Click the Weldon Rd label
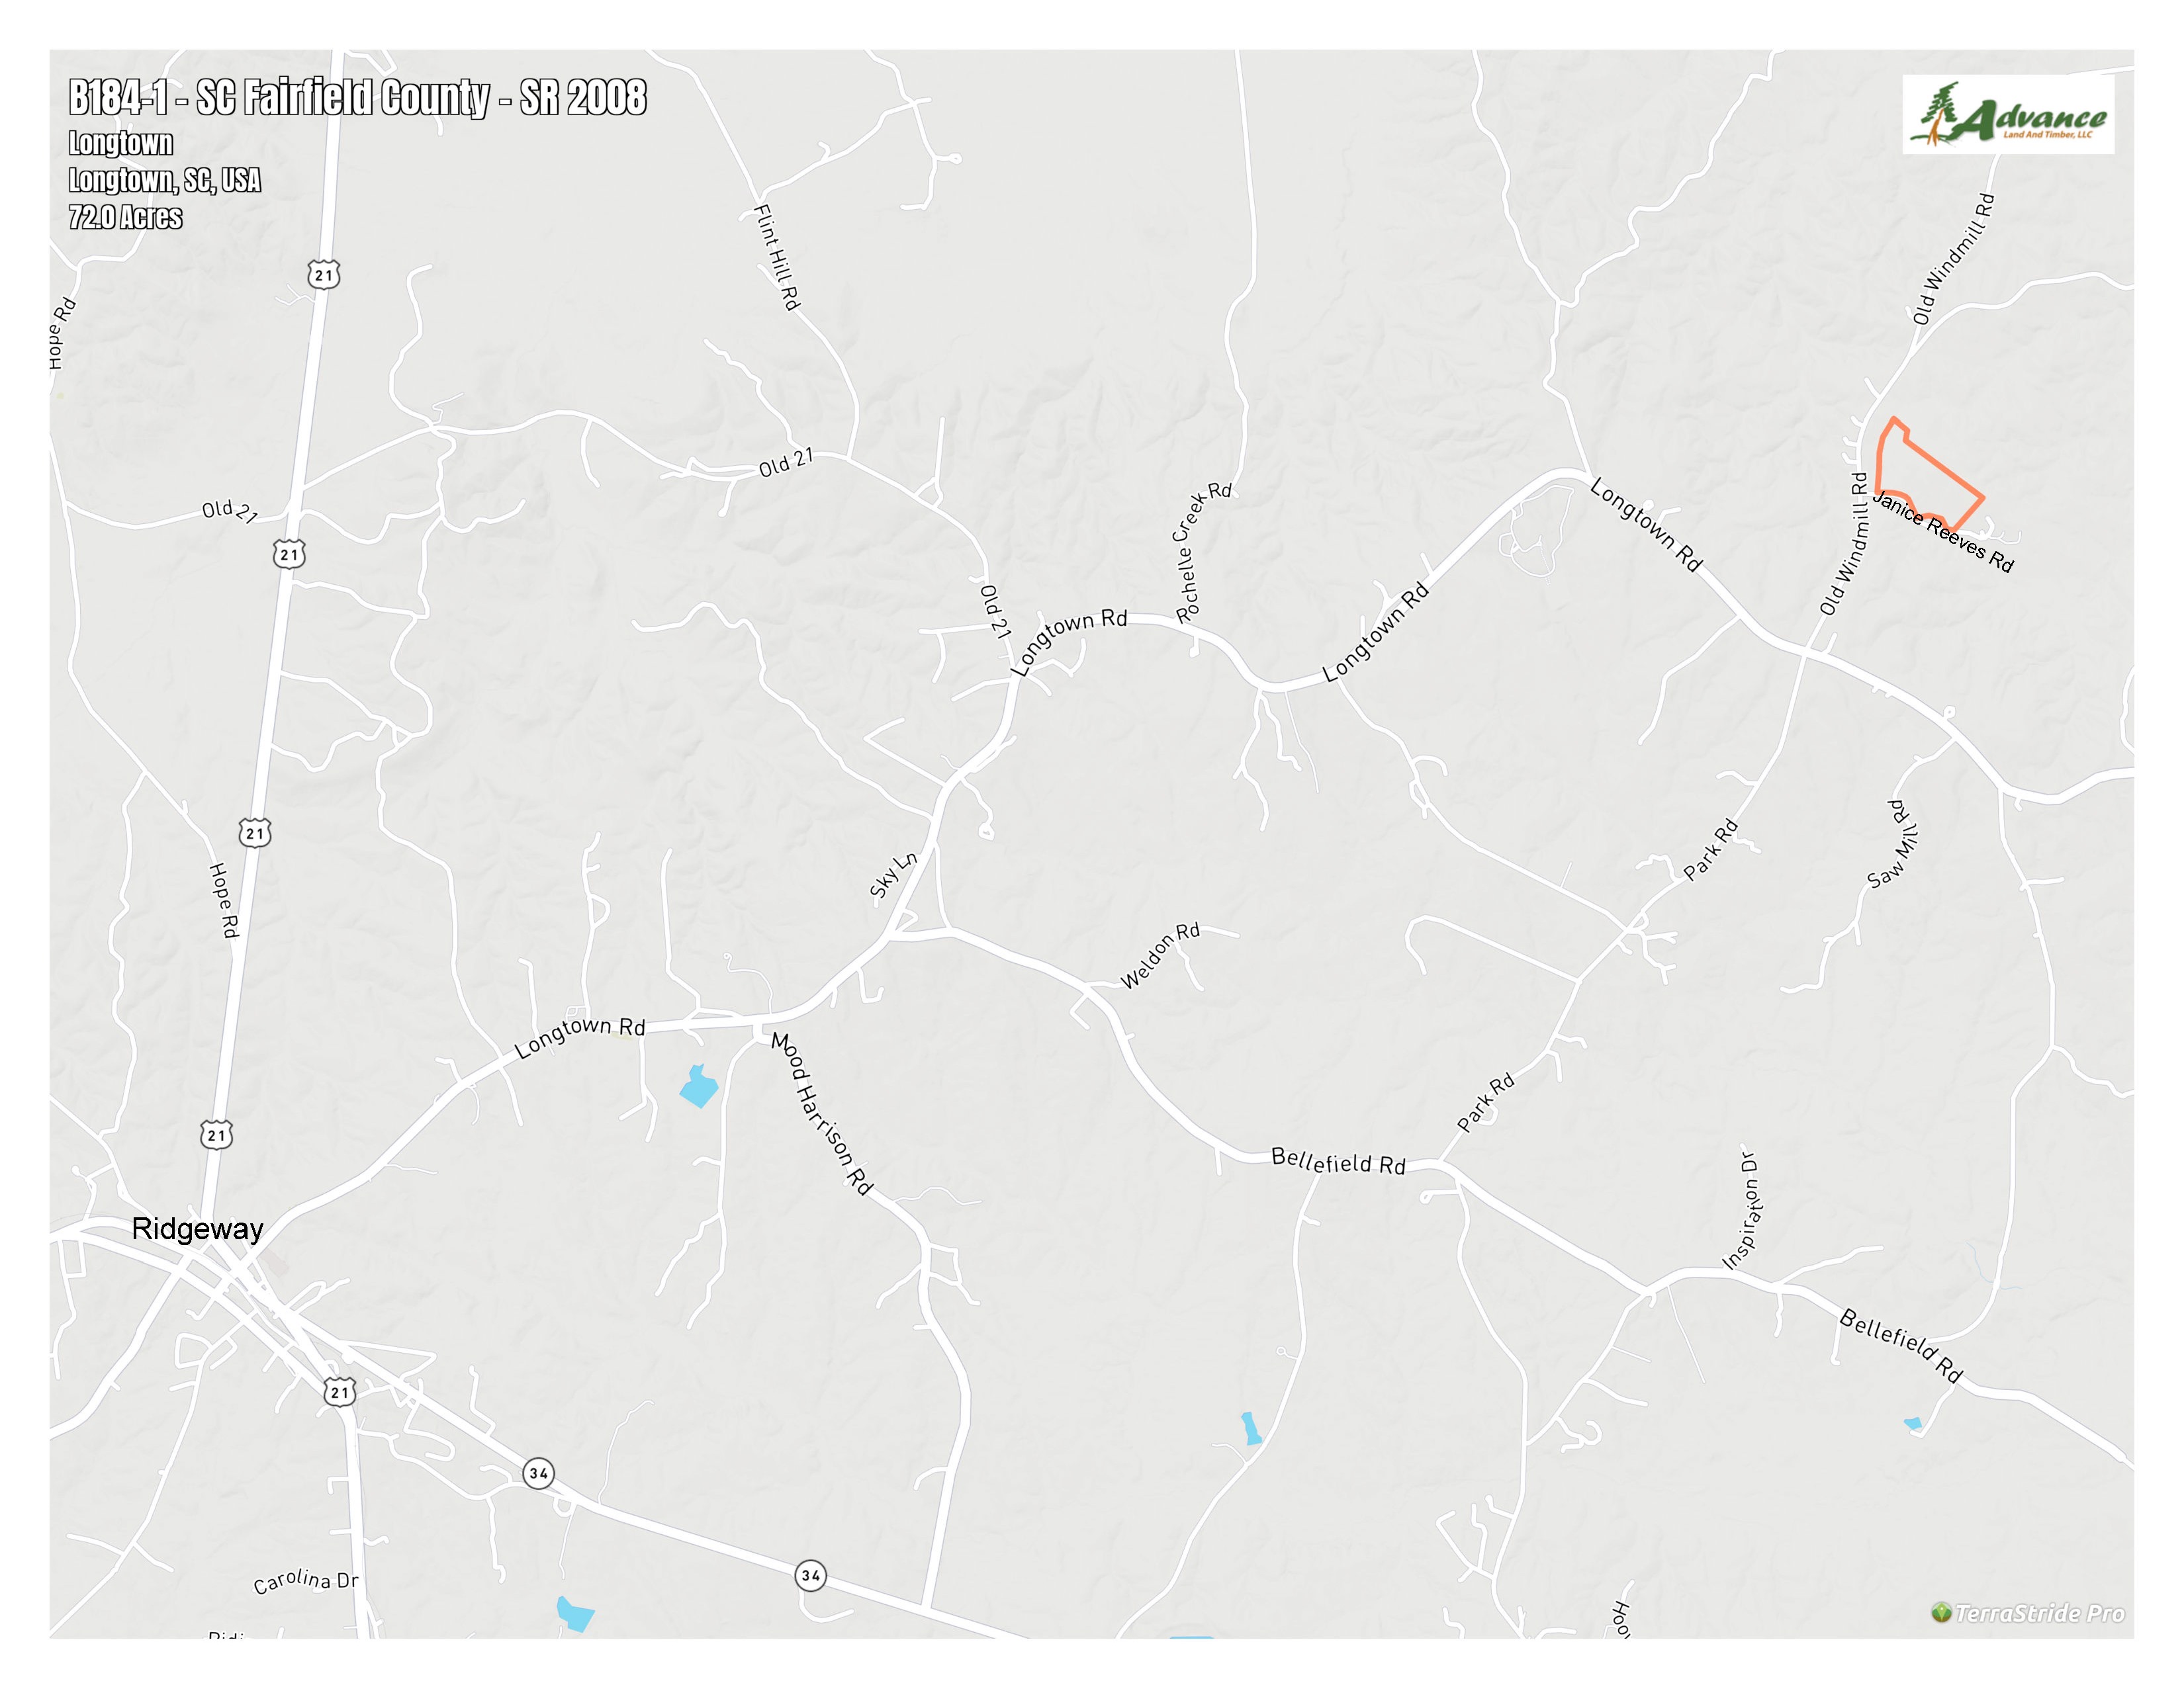The height and width of the screenshot is (1687, 2184). point(1160,957)
